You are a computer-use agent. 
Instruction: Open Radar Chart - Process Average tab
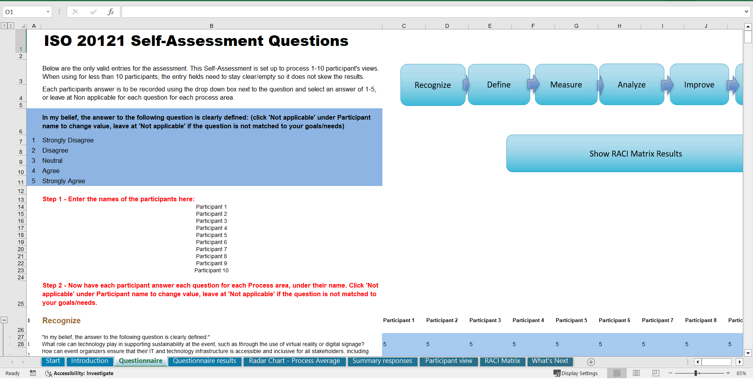point(295,361)
